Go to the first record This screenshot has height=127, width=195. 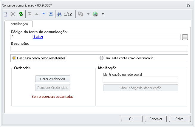(x=30, y=14)
